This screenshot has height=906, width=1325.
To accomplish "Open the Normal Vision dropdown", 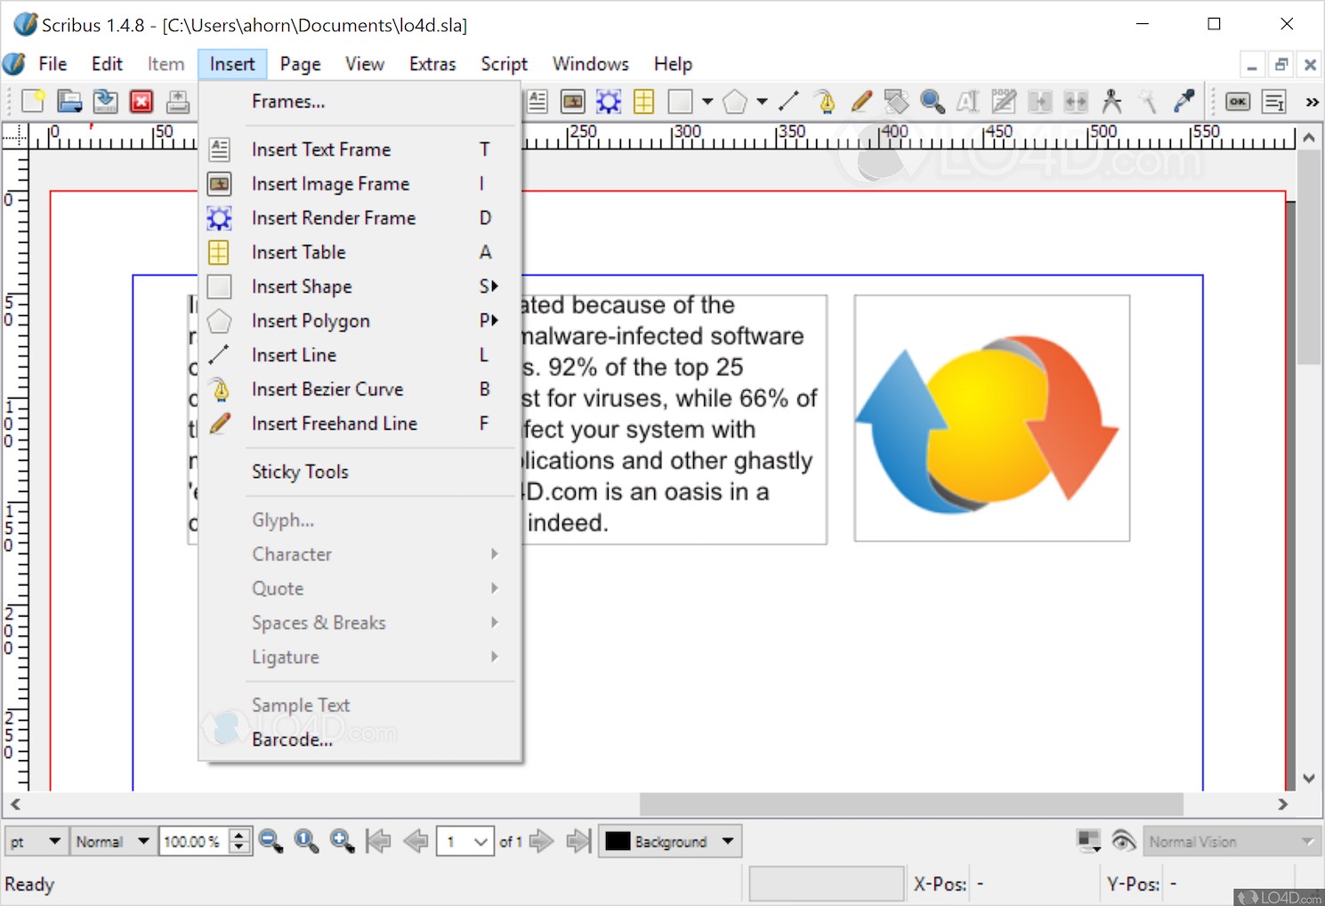I will tap(1232, 841).
